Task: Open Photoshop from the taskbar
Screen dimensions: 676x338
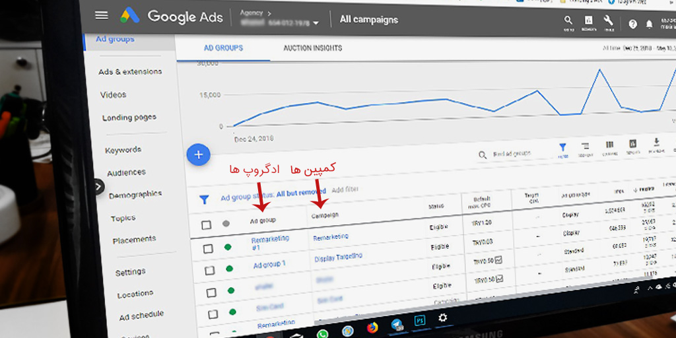Action: click(x=419, y=321)
